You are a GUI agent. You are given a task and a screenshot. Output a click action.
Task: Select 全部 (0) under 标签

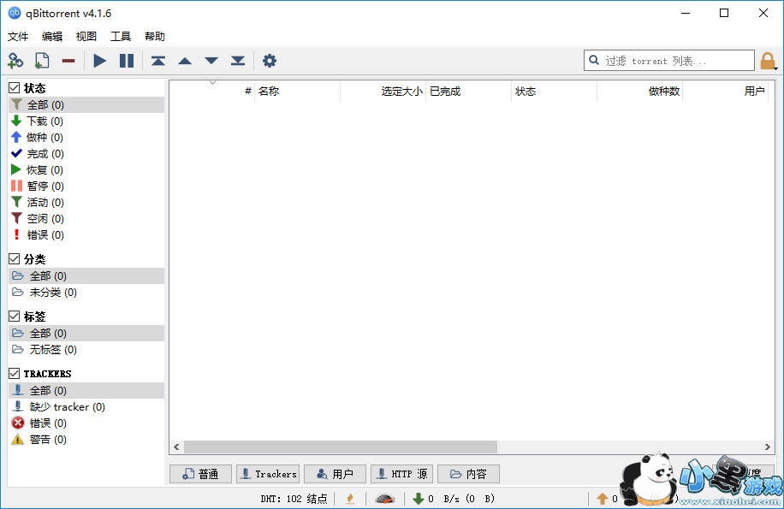tap(86, 333)
